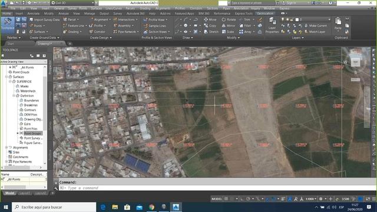Click the new drawing tab plus icon
Viewport: 377px width, 212px height.
click(70, 44)
